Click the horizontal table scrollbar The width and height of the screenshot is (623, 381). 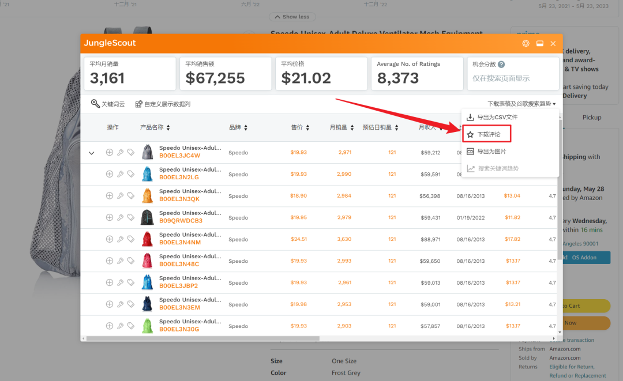coord(202,338)
